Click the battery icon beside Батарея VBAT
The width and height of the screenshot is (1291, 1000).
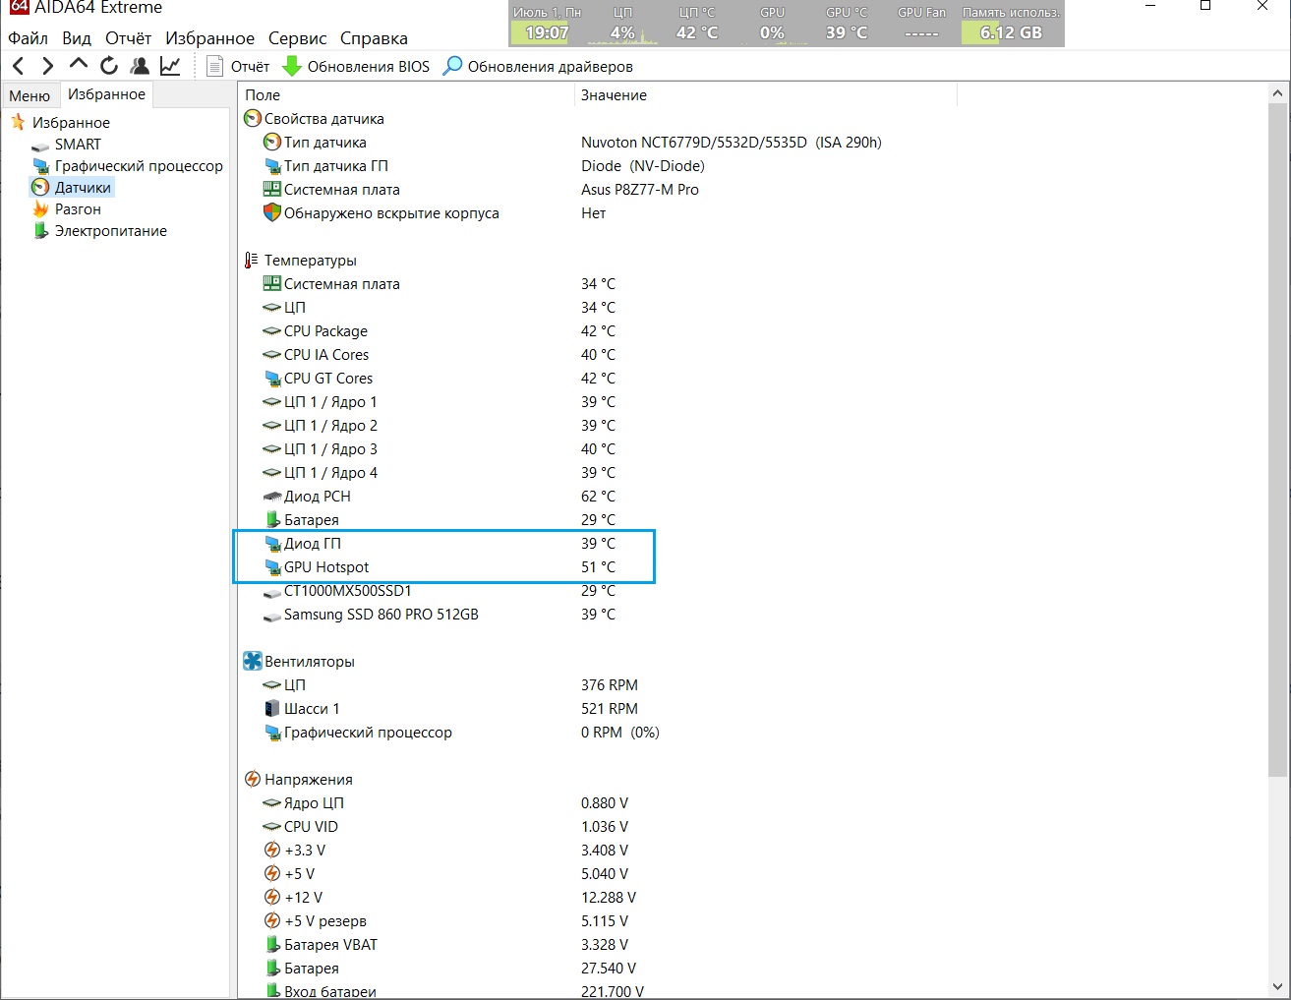pyautogui.click(x=272, y=945)
